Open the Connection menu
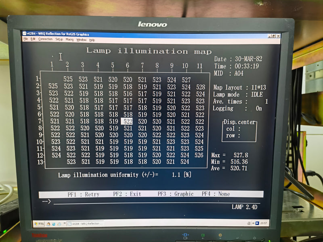 click(45, 39)
